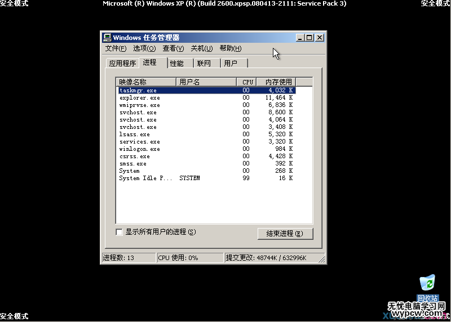
Task: Select the Recycle Bin desktop icon
Action: coord(427,287)
